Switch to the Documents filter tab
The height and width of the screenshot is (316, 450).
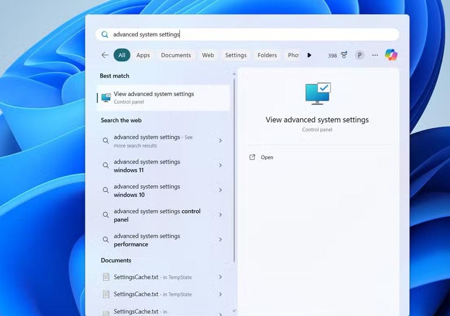(176, 55)
